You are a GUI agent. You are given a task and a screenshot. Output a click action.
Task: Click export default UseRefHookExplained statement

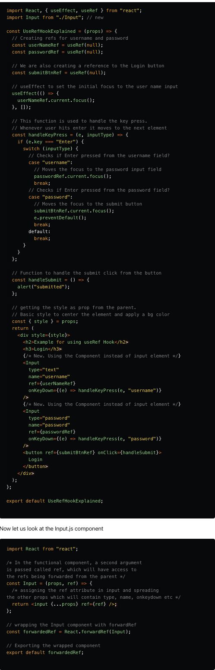coord(55,501)
